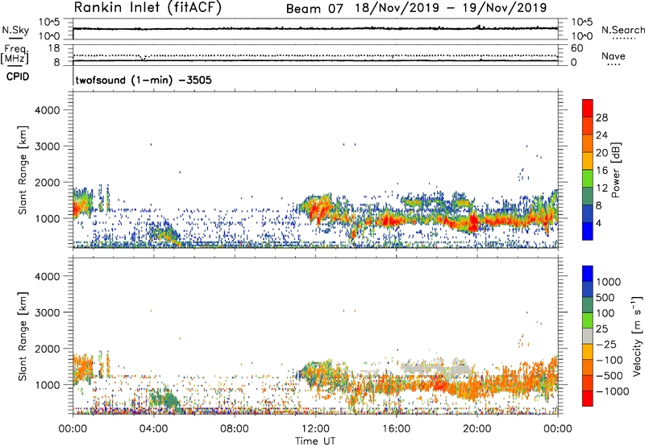
Task: Click the gray ground-scatter patch in velocity panel
Action: pos(436,369)
